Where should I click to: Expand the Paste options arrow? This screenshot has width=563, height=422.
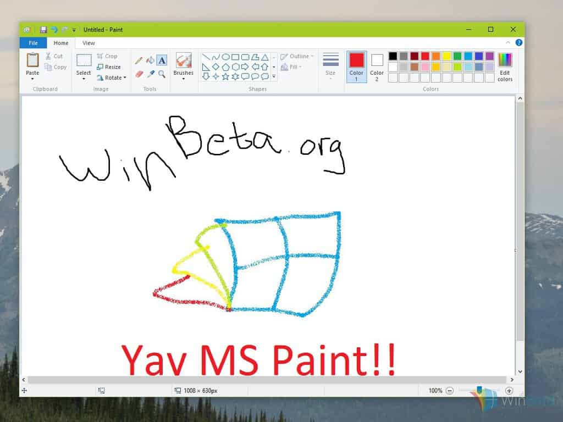coord(32,79)
